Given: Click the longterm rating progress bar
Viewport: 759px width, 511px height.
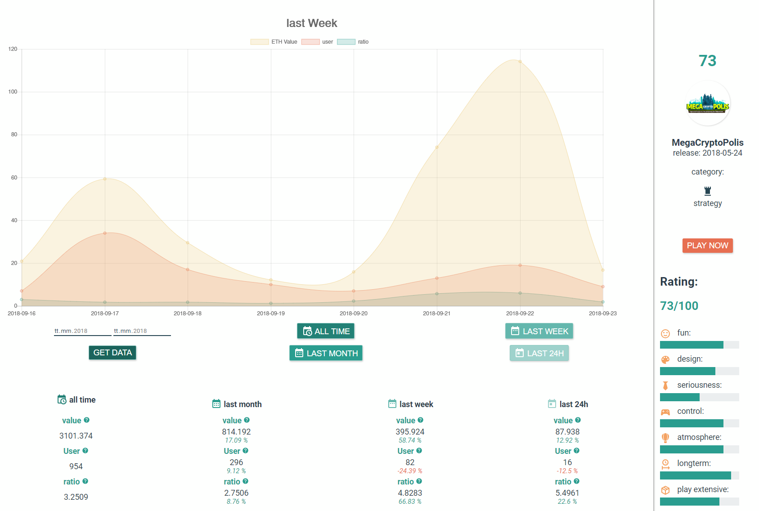Looking at the screenshot, I should point(699,475).
